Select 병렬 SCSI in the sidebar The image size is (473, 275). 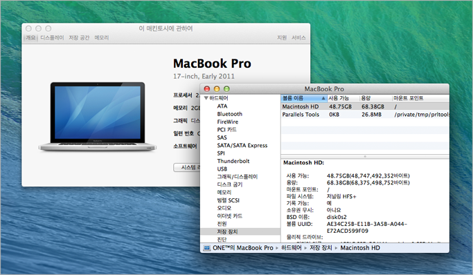click(228, 200)
